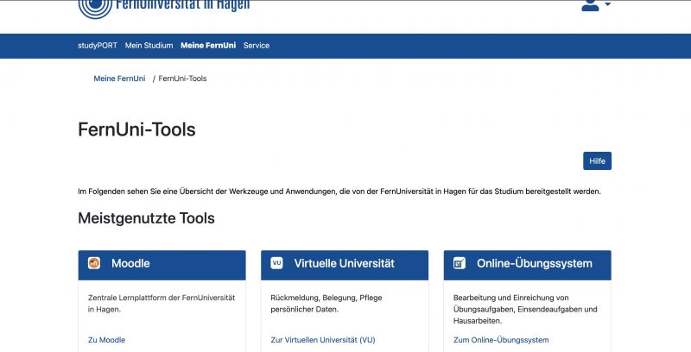
Task: Follow the Zum Online-Übungssystem link
Action: [x=501, y=340]
